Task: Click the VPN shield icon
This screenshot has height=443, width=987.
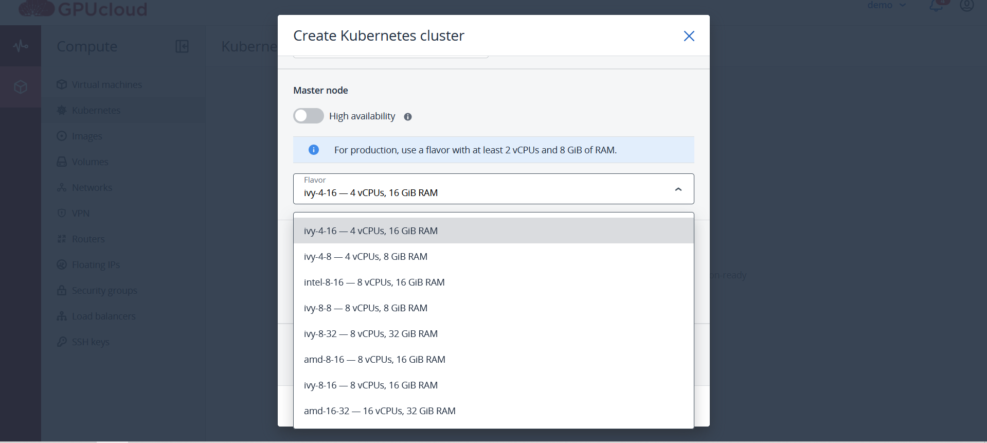Action: [x=62, y=213]
